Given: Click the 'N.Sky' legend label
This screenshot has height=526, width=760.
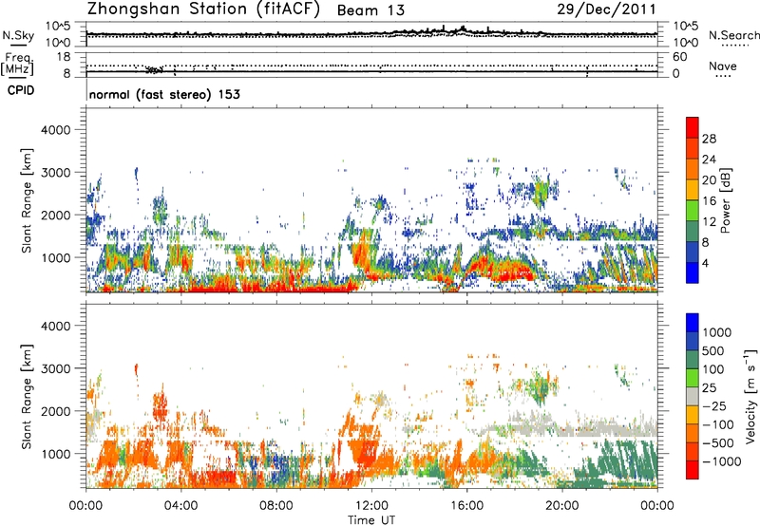Looking at the screenshot, I should coord(18,35).
